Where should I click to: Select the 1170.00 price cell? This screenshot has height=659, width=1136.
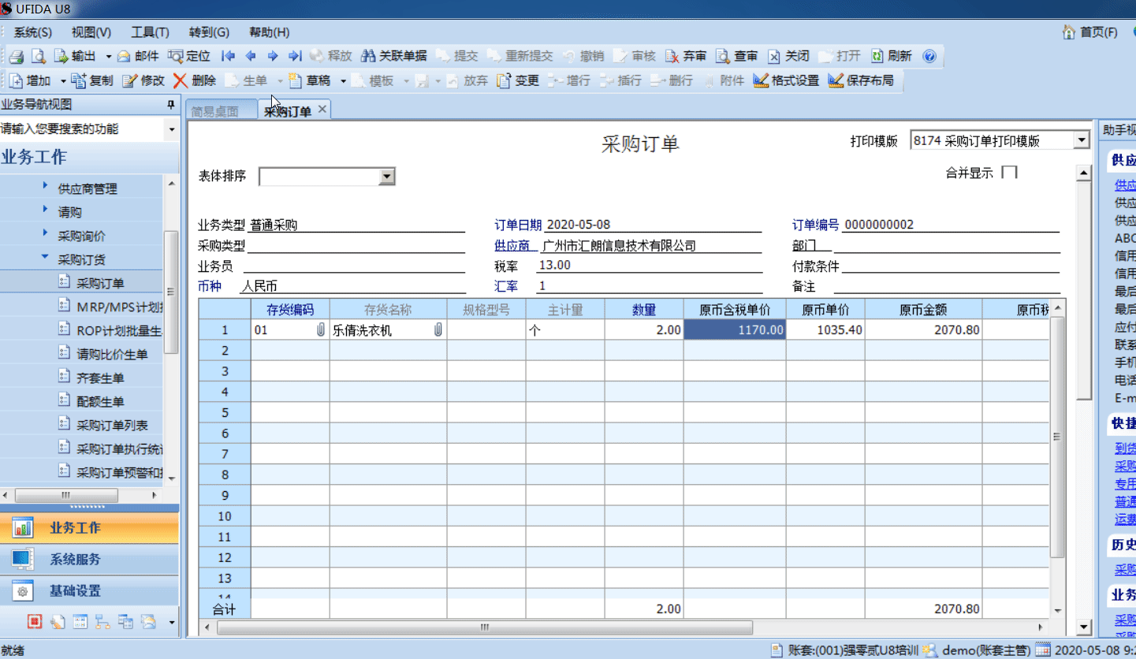[x=735, y=330]
